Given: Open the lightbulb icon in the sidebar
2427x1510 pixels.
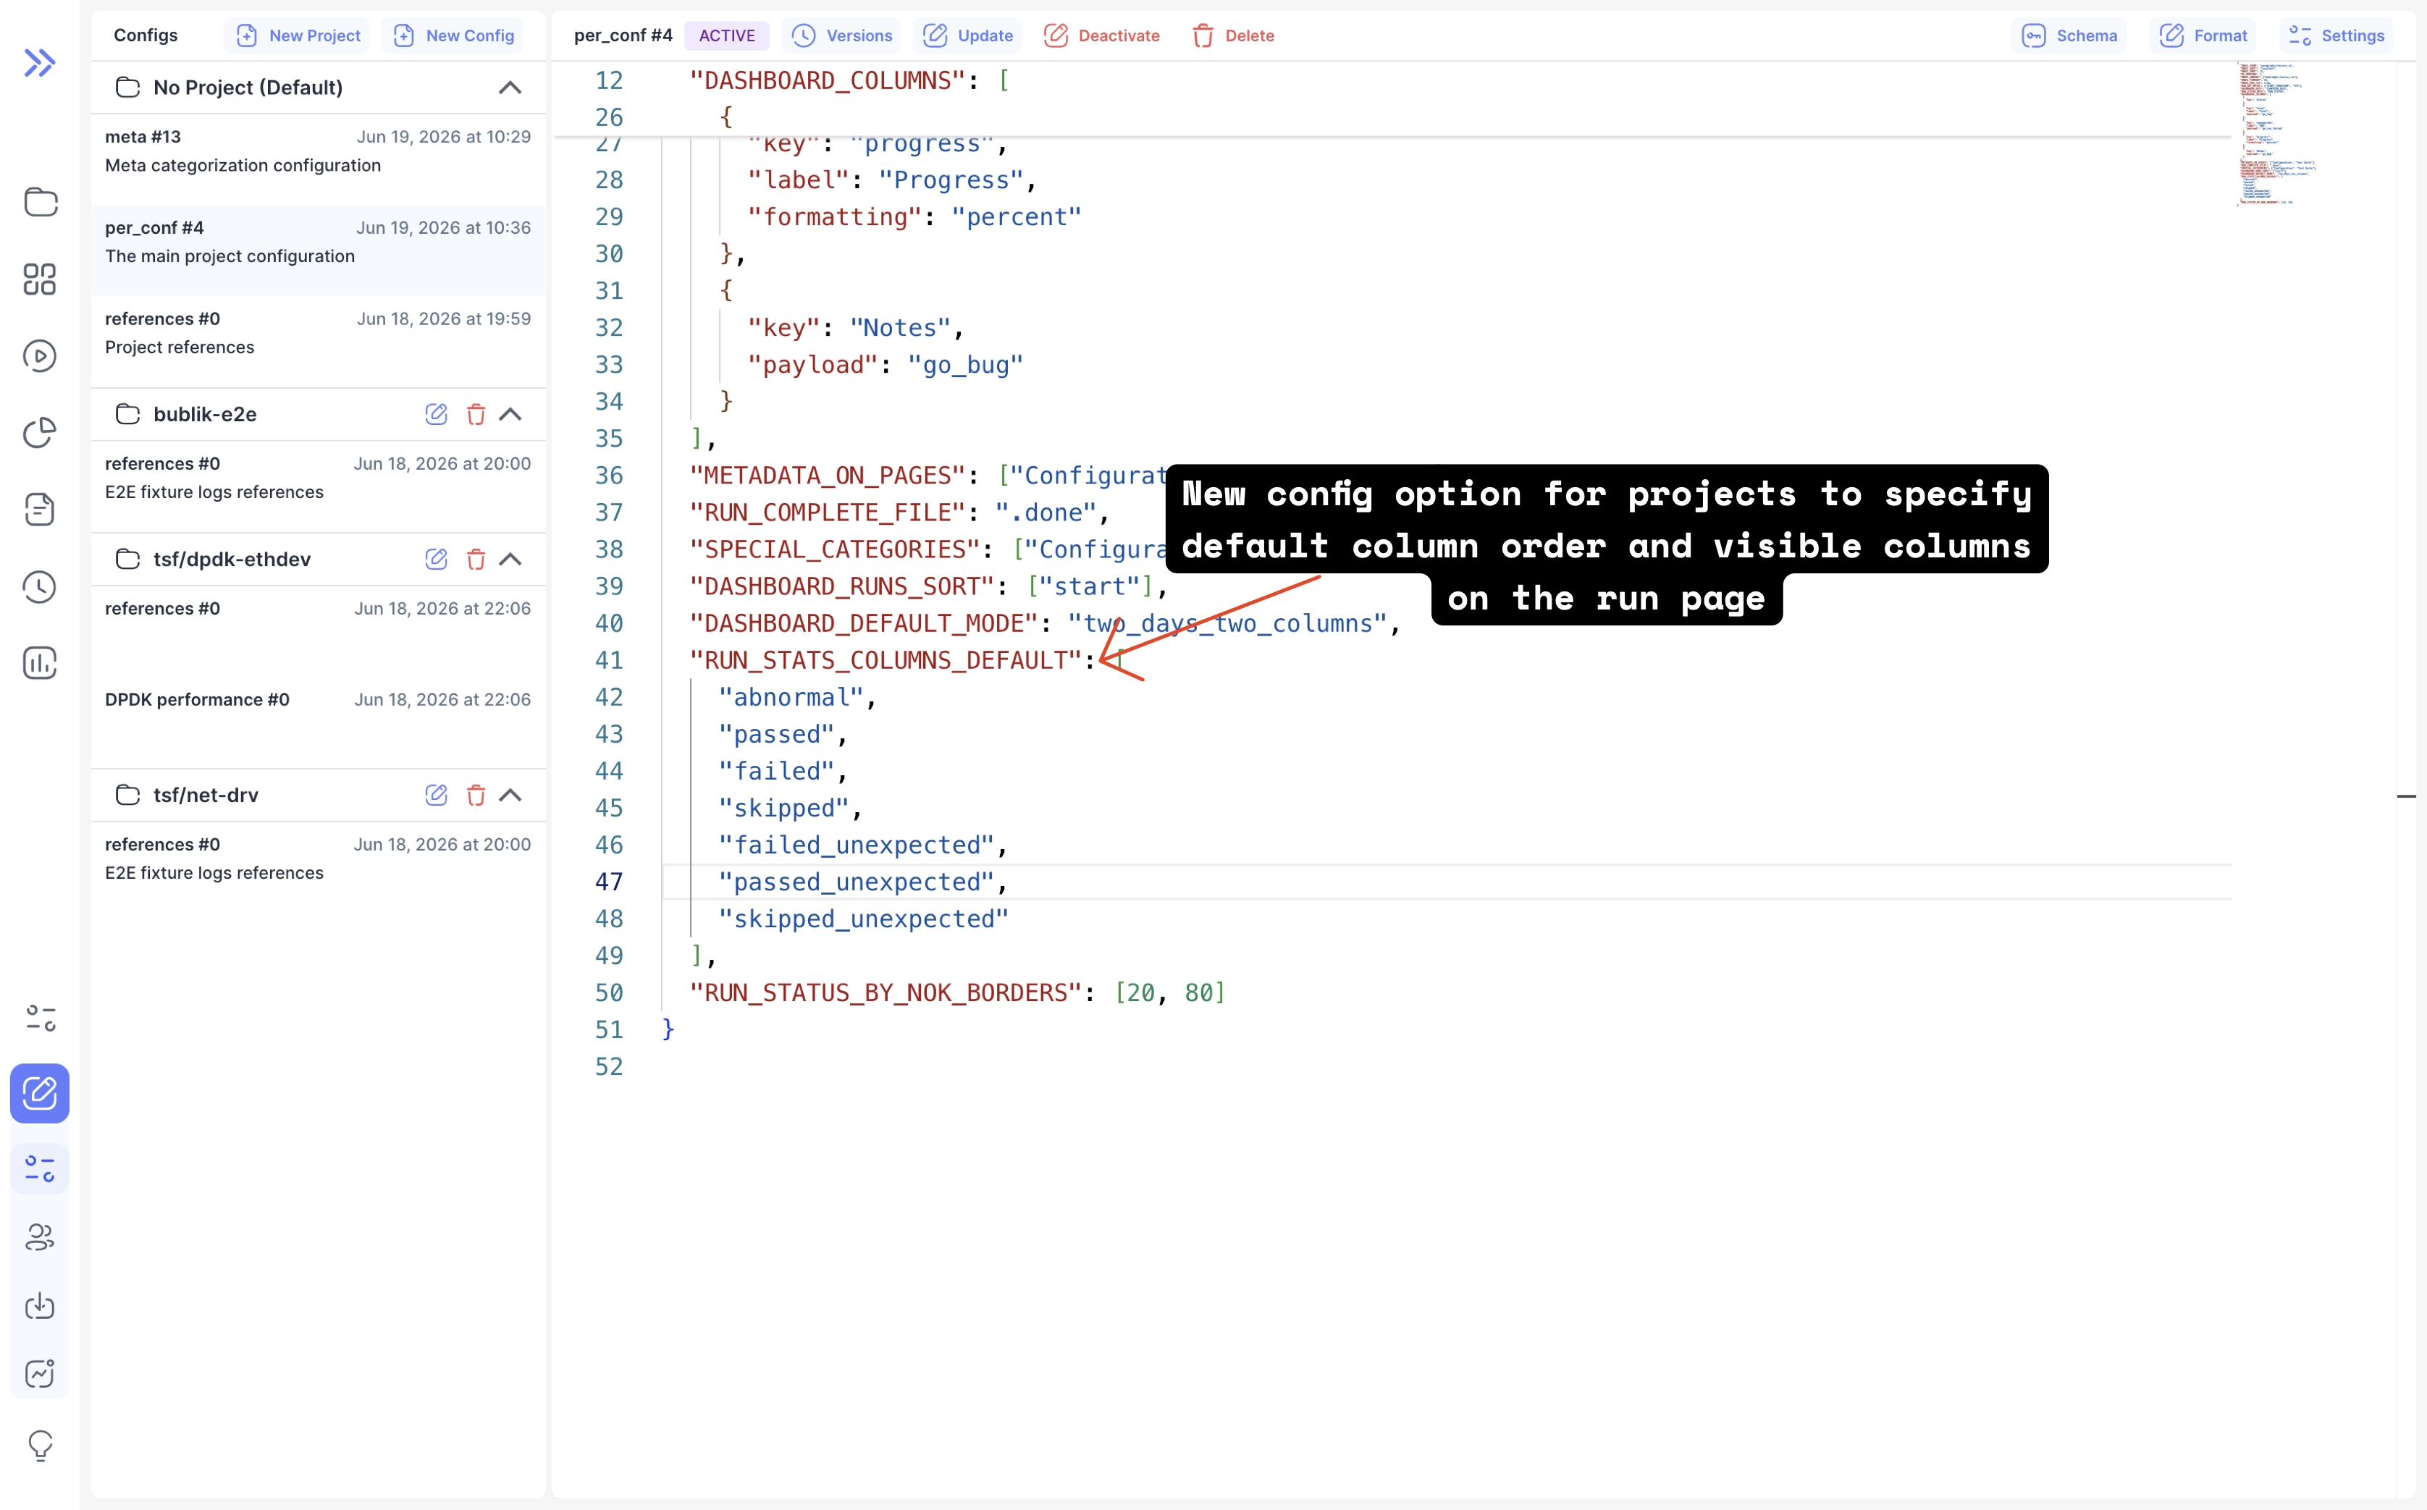Looking at the screenshot, I should [x=40, y=1445].
